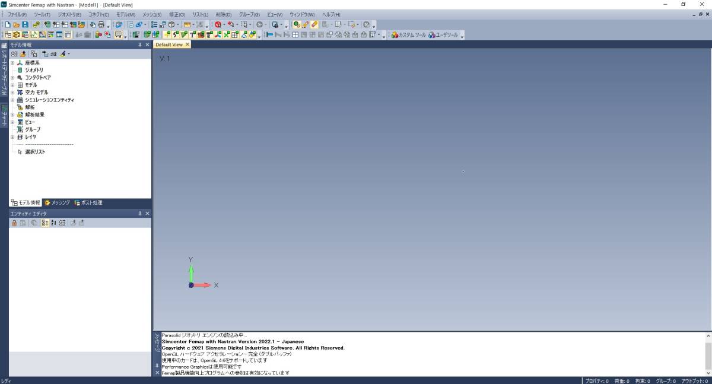Click the New model icon
This screenshot has width=712, height=384.
(x=8, y=24)
